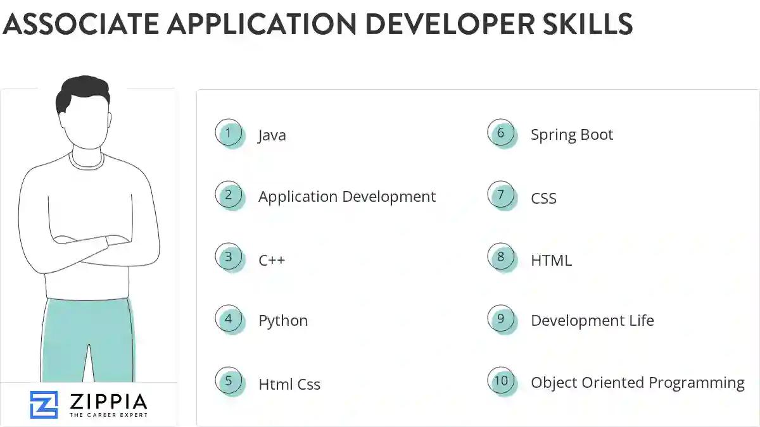Image resolution: width=760 pixels, height=427 pixels.
Task: Tap the number 4 circle beside Python
Action: tap(229, 319)
